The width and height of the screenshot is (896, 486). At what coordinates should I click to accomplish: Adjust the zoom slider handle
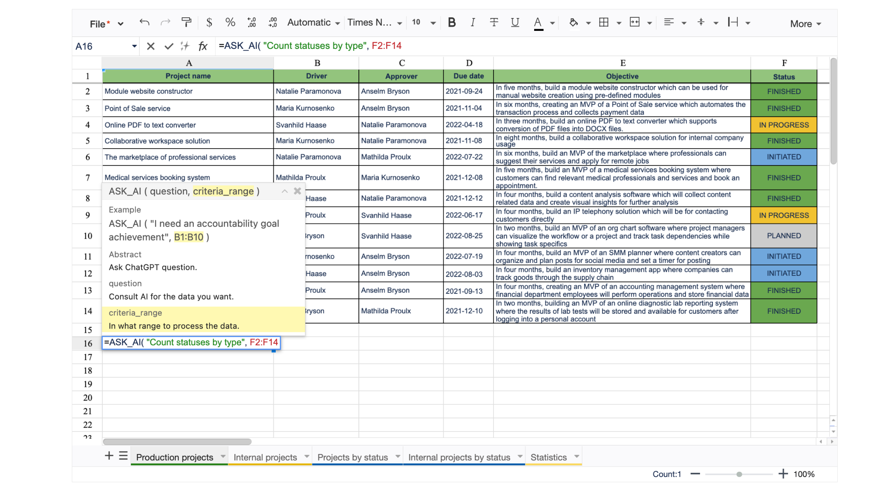pyautogui.click(x=739, y=474)
